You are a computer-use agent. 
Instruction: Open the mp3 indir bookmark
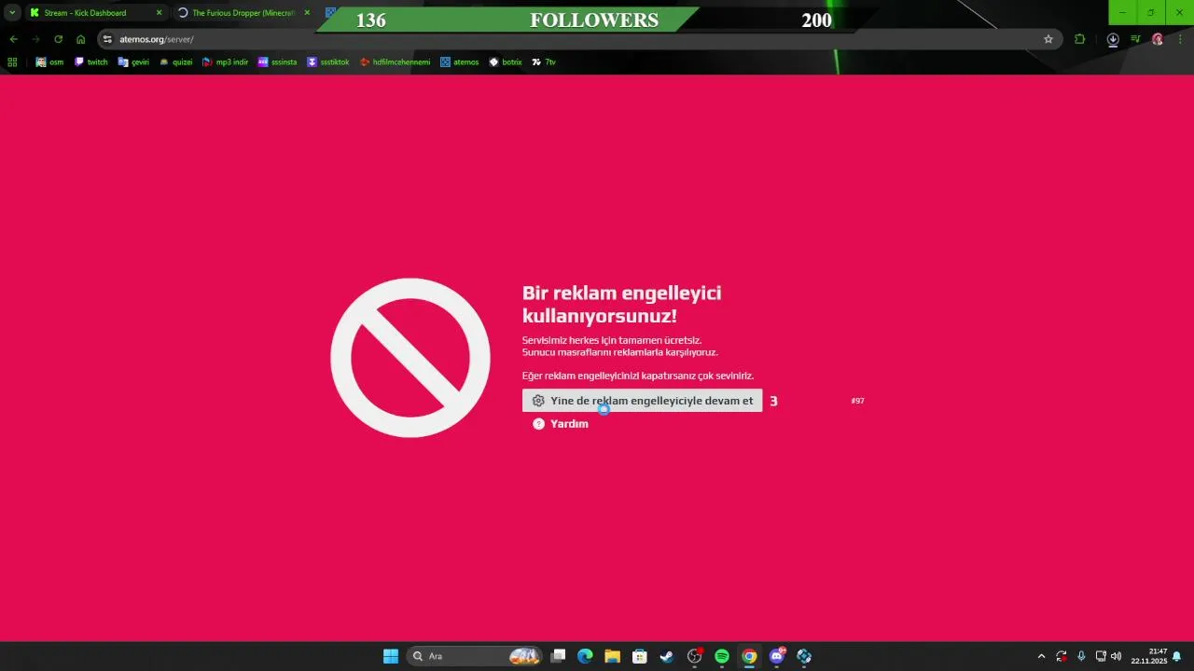pyautogui.click(x=225, y=62)
